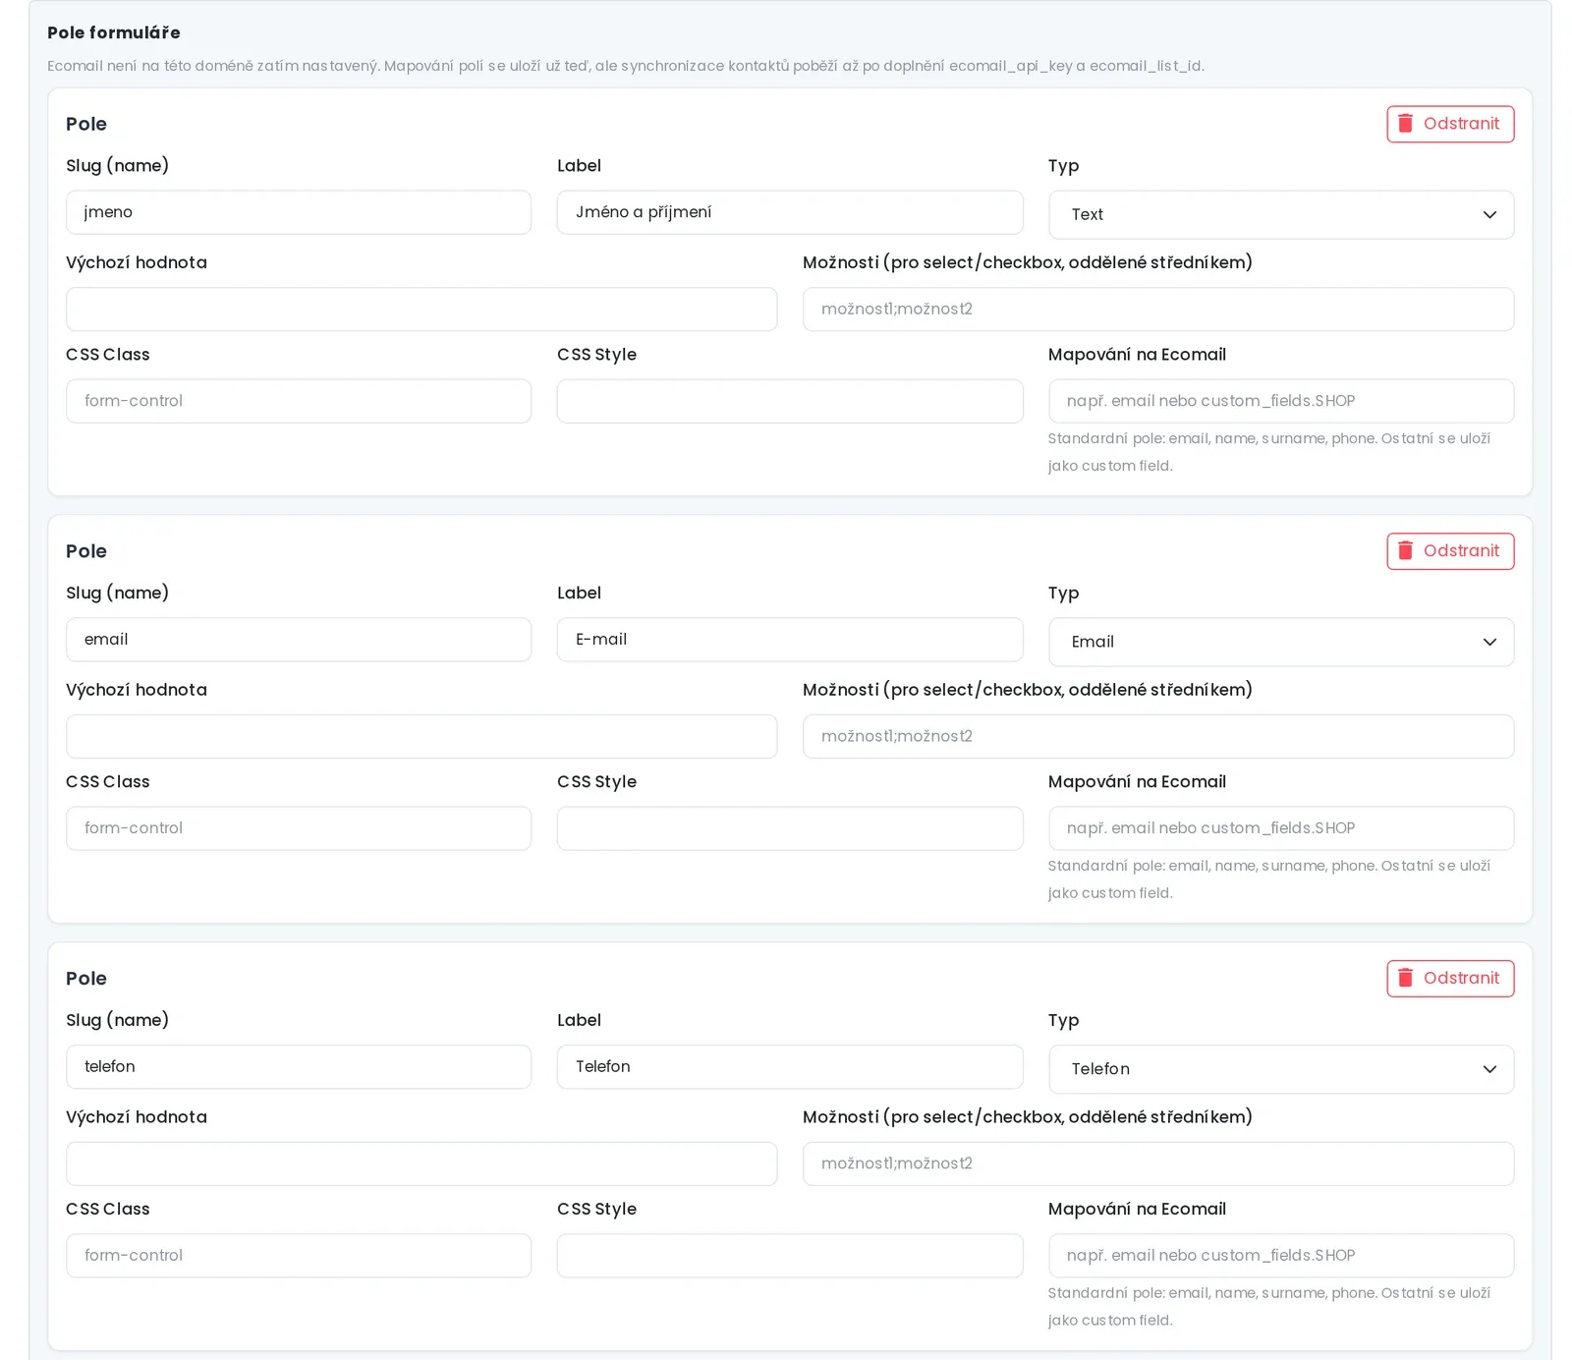
Task: Focus the Label input containing E-mail
Action: 790,640
